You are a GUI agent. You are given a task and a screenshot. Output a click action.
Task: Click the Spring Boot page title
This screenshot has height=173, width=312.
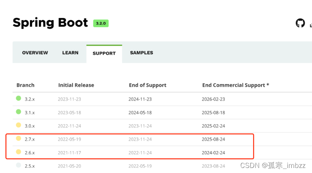click(x=50, y=23)
